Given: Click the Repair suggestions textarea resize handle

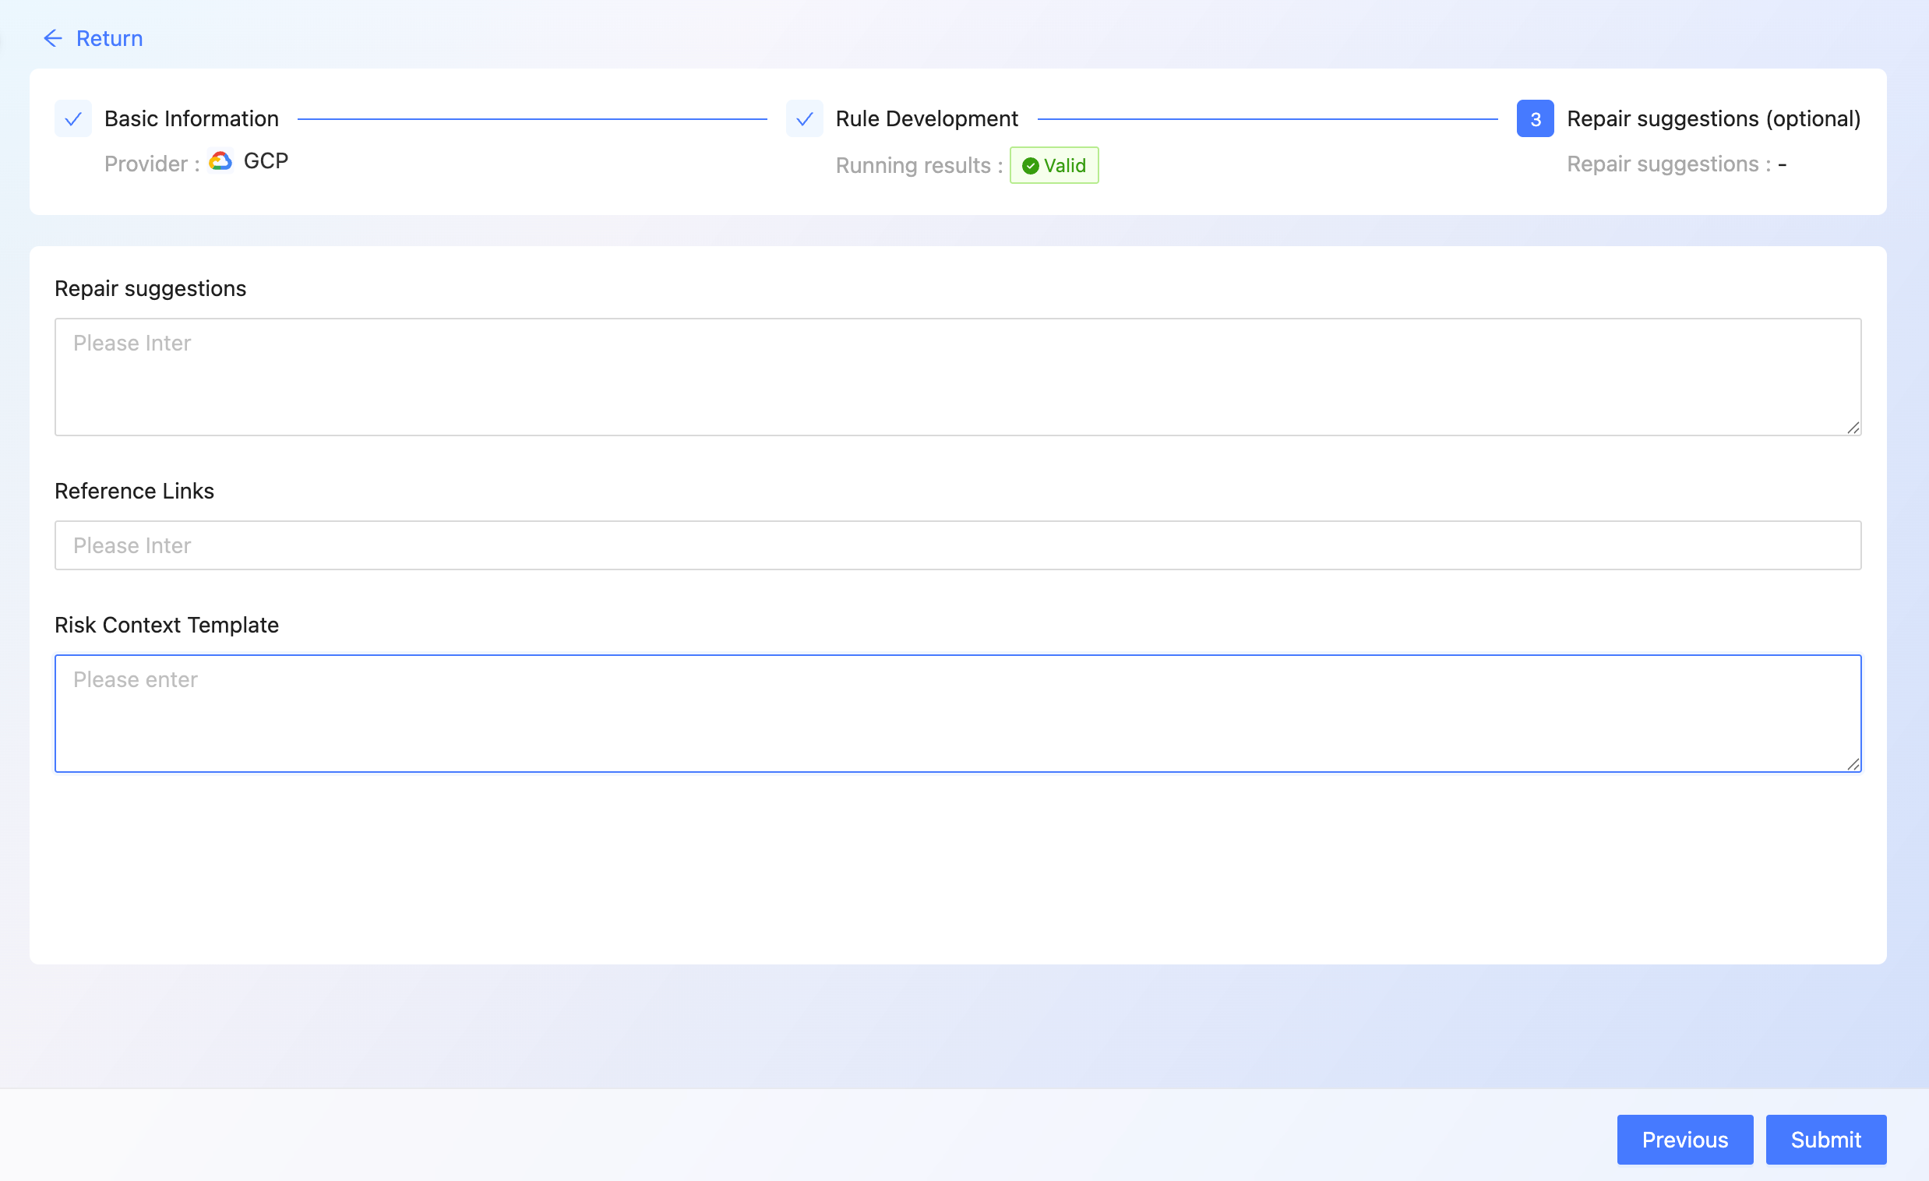Looking at the screenshot, I should 1853,428.
